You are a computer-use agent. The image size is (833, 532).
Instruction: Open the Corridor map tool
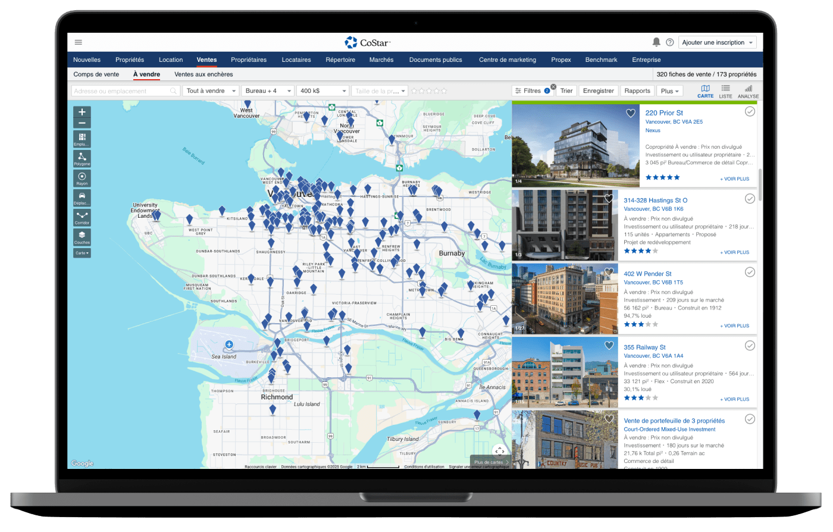click(82, 217)
